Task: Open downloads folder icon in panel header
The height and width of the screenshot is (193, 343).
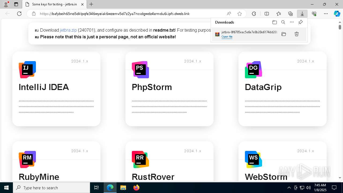Action: 275,22
